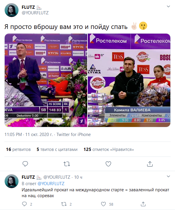Like the reply tweet with 58 likes
Screen dimensions: 175x210
(x=103, y=204)
